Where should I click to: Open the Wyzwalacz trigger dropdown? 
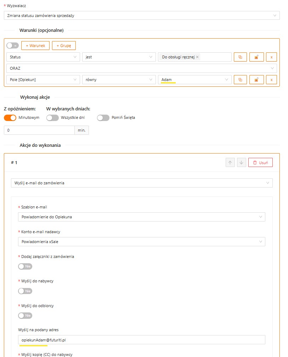point(142,16)
